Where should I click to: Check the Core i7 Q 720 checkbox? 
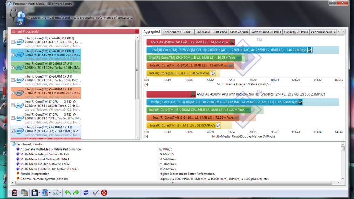click(x=13, y=118)
